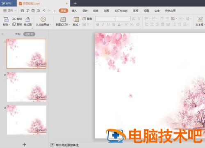
Task: Decrease font size with the smaller A icon
Action: (x=139, y=19)
